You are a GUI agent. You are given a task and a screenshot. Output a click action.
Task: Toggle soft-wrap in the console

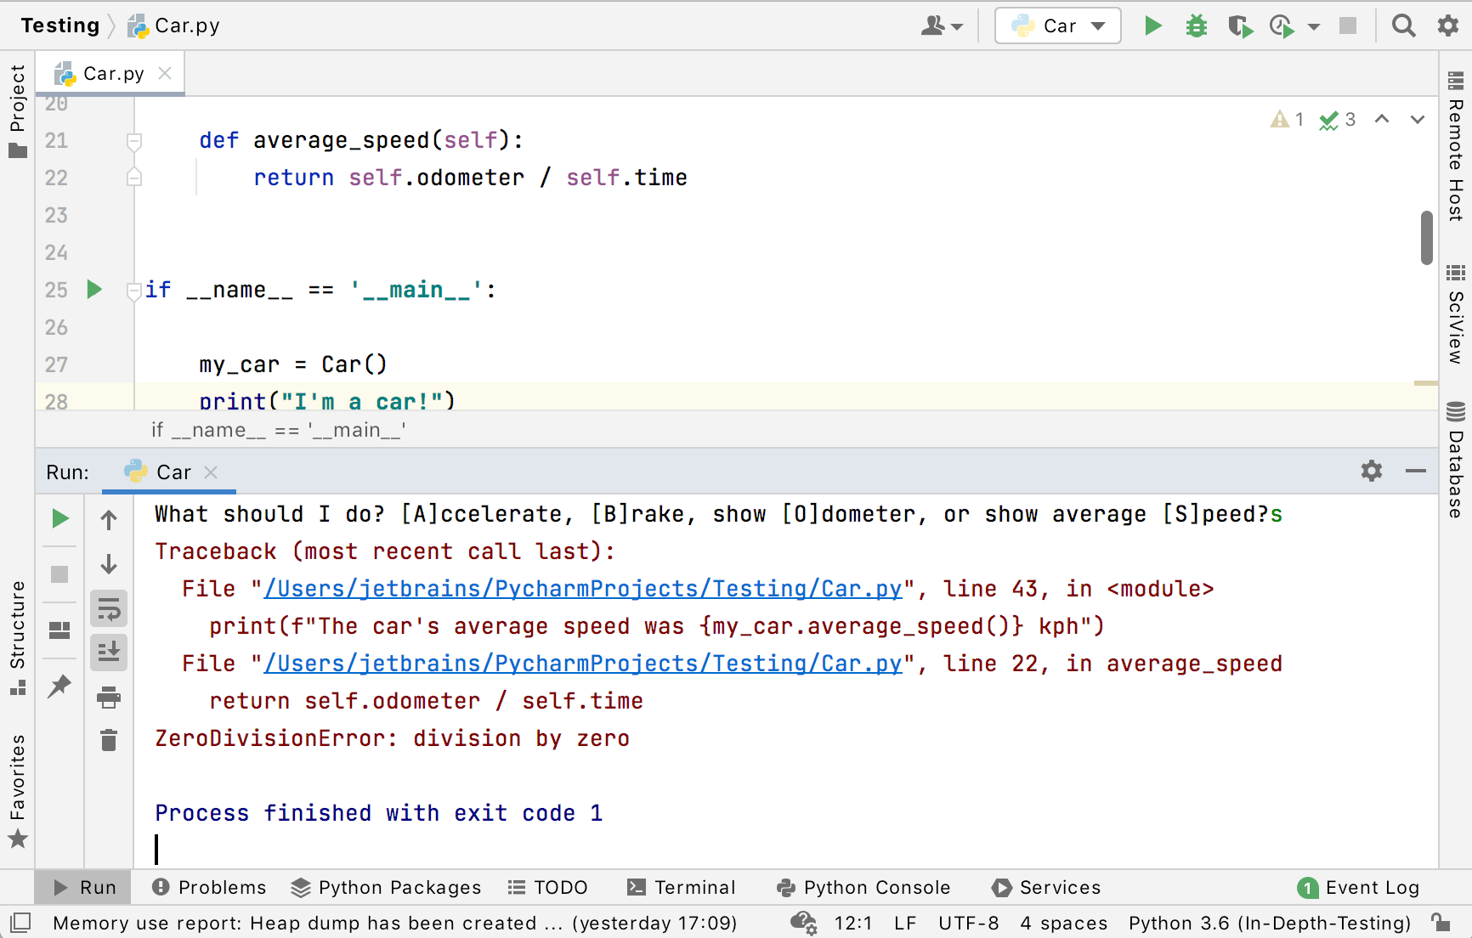[109, 608]
